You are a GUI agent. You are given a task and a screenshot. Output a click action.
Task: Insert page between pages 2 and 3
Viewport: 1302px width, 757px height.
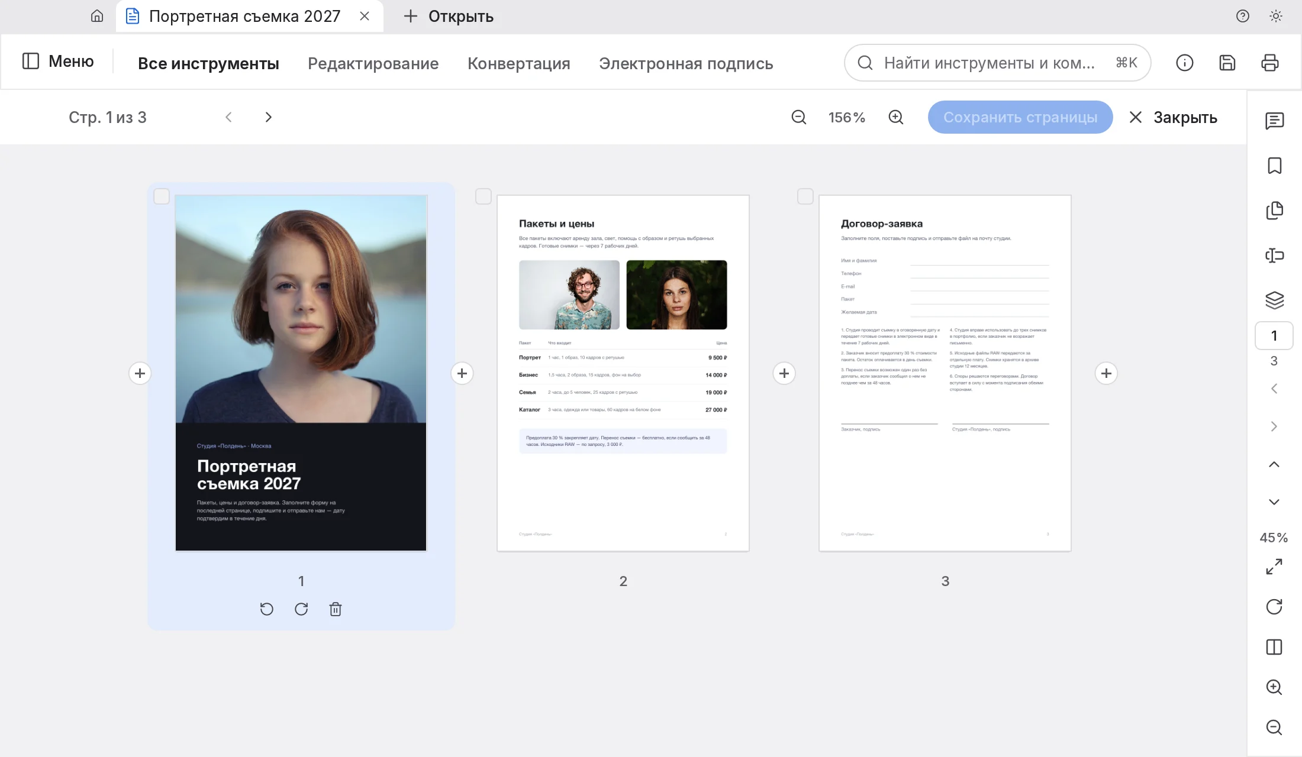[x=784, y=373]
